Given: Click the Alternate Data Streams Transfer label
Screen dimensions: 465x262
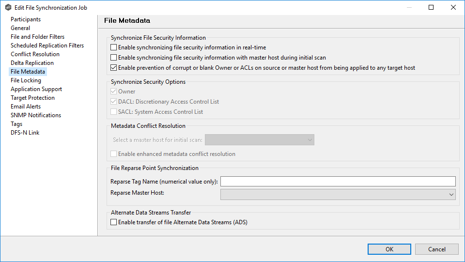Looking at the screenshot, I should [x=151, y=213].
